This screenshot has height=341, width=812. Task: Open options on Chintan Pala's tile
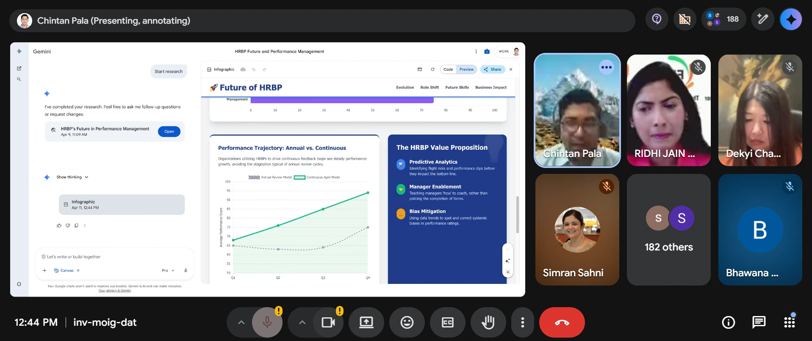click(606, 67)
